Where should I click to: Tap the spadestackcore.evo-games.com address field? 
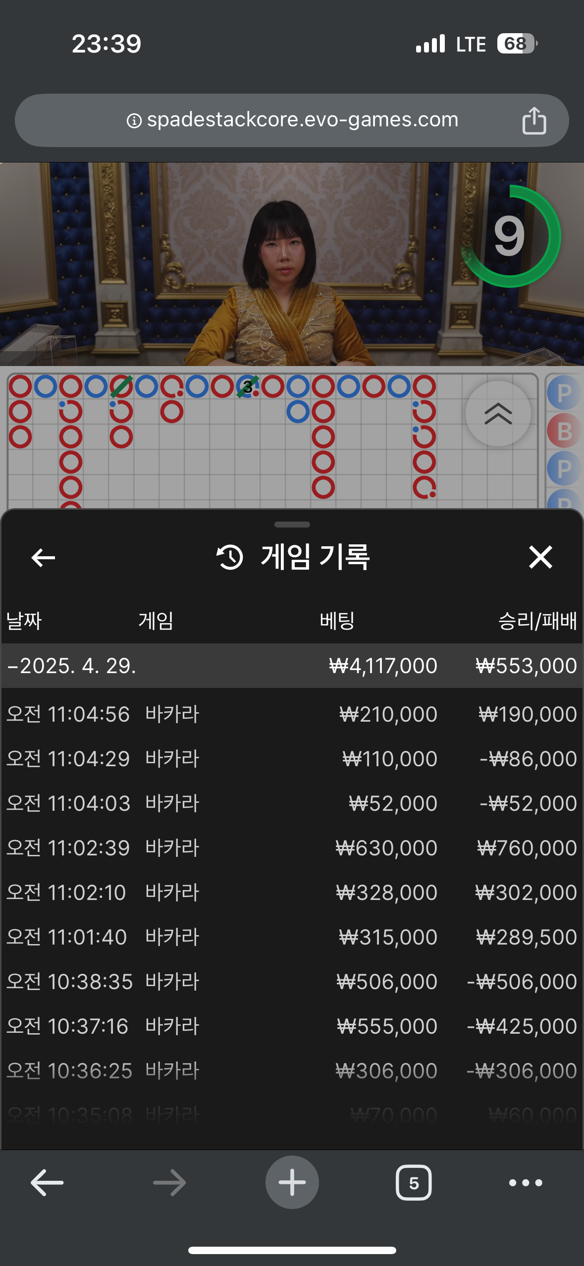coord(292,120)
